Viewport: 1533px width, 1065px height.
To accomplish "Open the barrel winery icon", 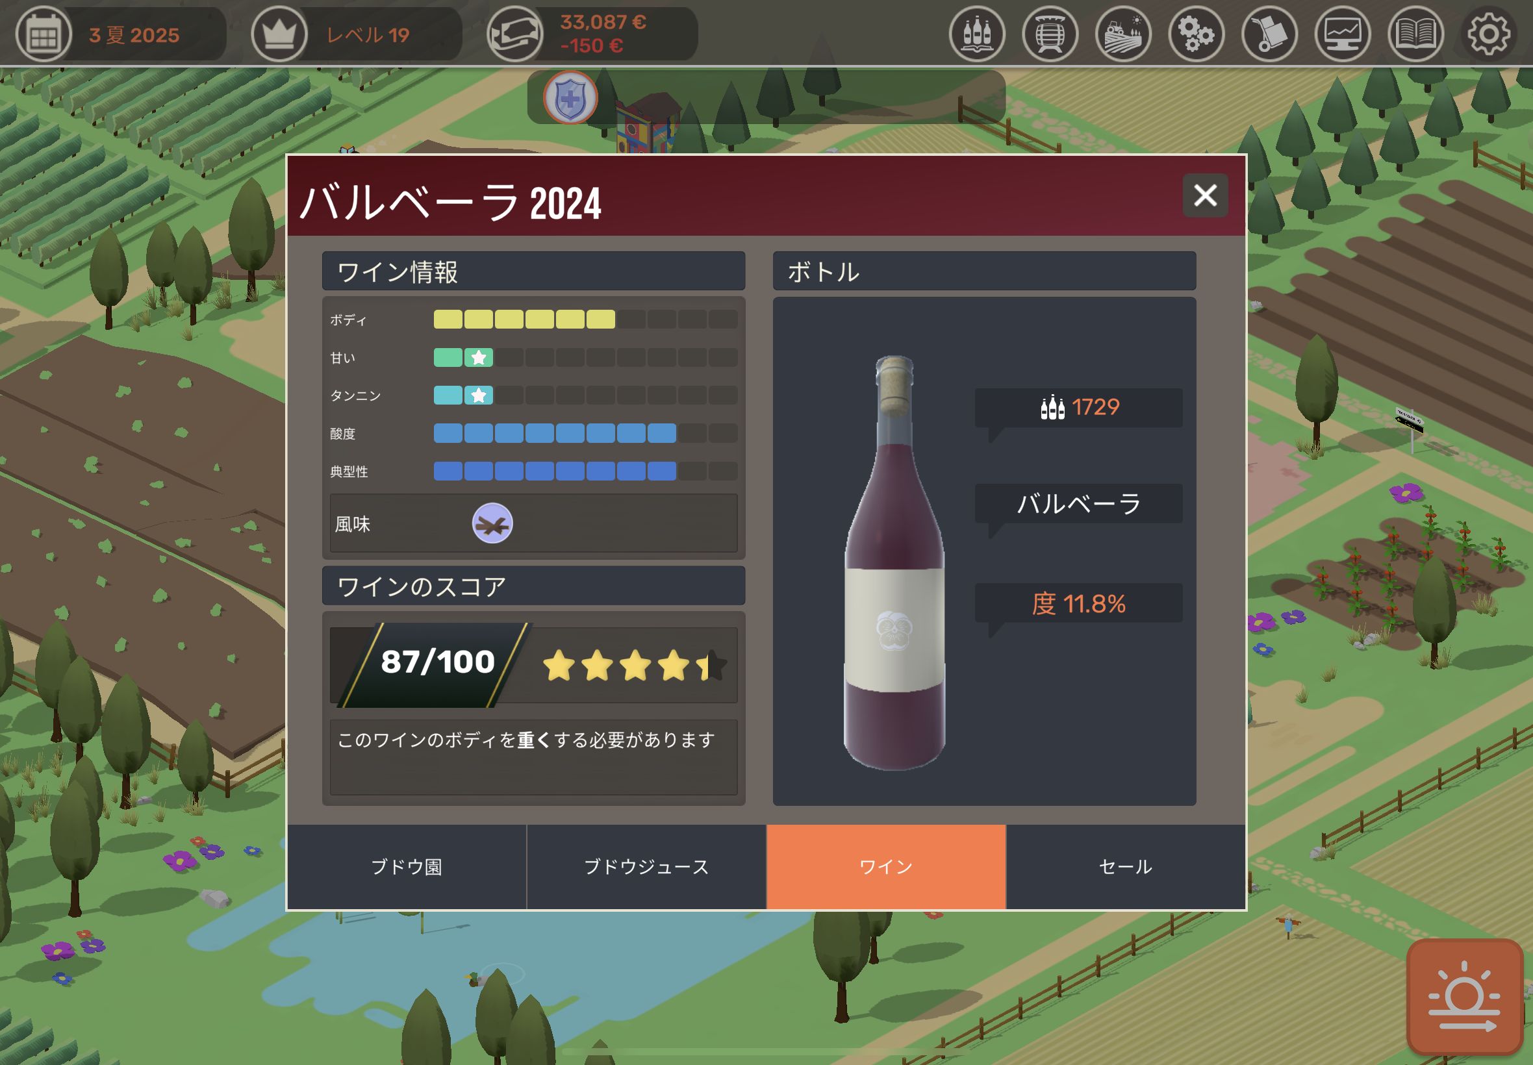I will (x=1050, y=34).
